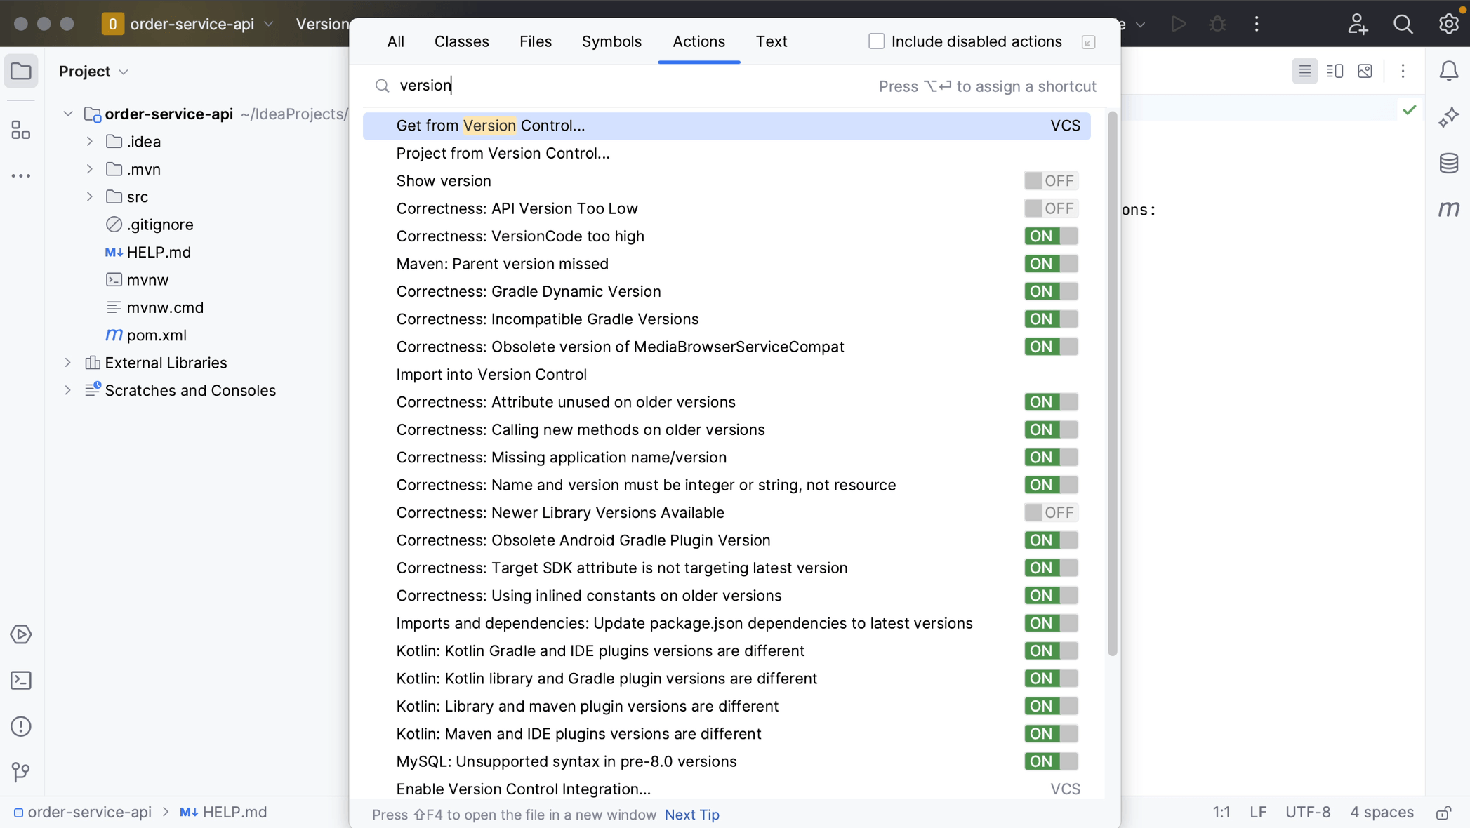Open the Terminal tool window icon

[21, 680]
